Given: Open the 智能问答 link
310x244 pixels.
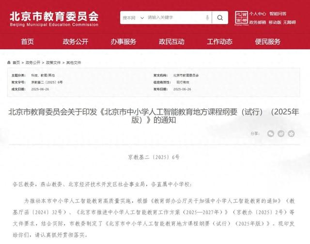Looking at the screenshot, I should click(x=278, y=14).
